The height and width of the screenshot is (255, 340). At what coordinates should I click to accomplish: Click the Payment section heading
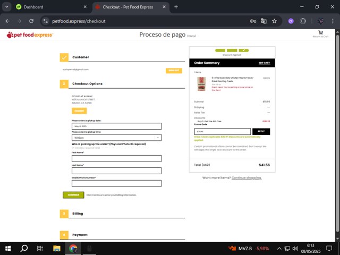pos(80,235)
